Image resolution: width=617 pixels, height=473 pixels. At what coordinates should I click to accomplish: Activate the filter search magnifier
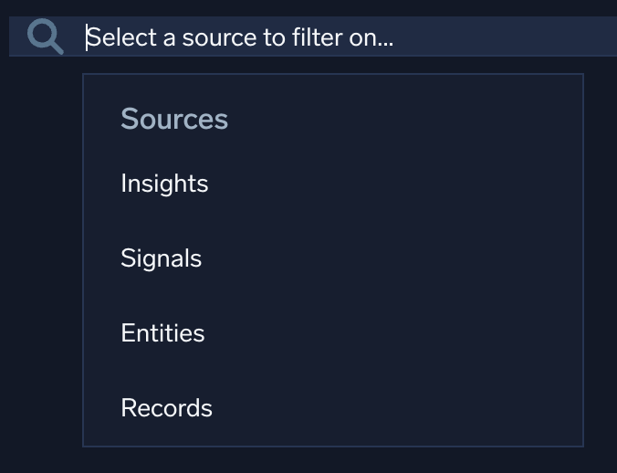coord(45,37)
